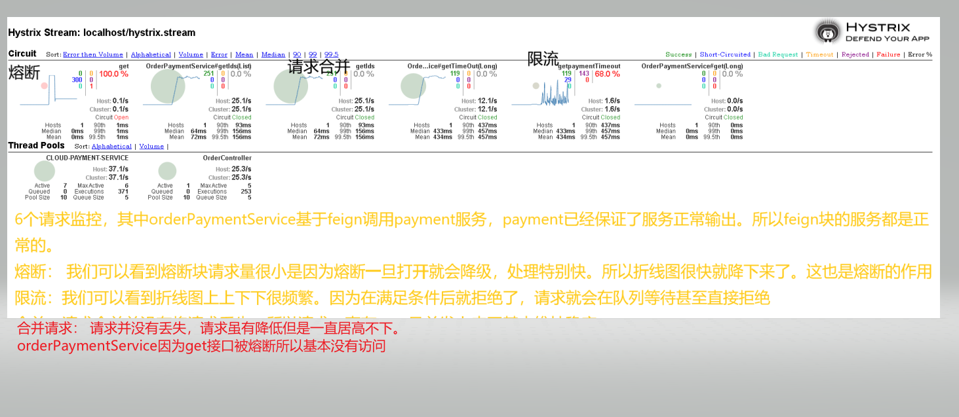The width and height of the screenshot is (959, 417).
Task: Click the flat sparkline of OrderPaymentService#get(Long)
Action: pyautogui.click(x=663, y=104)
